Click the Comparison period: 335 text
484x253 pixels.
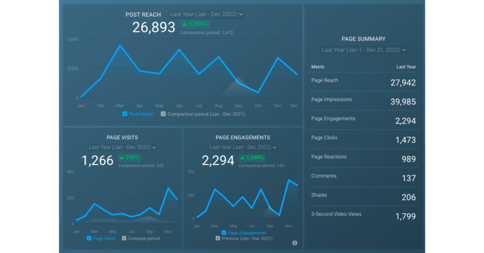click(141, 166)
